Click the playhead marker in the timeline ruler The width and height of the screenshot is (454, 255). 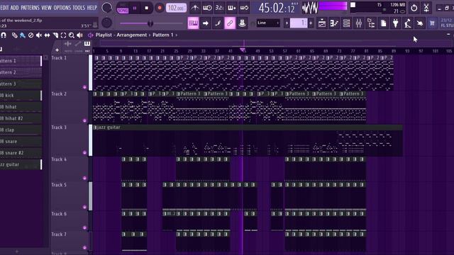(243, 50)
